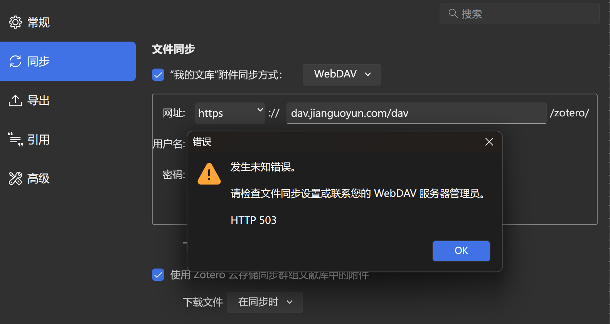Image resolution: width=610 pixels, height=324 pixels.
Task: Click the Sync arrows icon
Action: 15,61
